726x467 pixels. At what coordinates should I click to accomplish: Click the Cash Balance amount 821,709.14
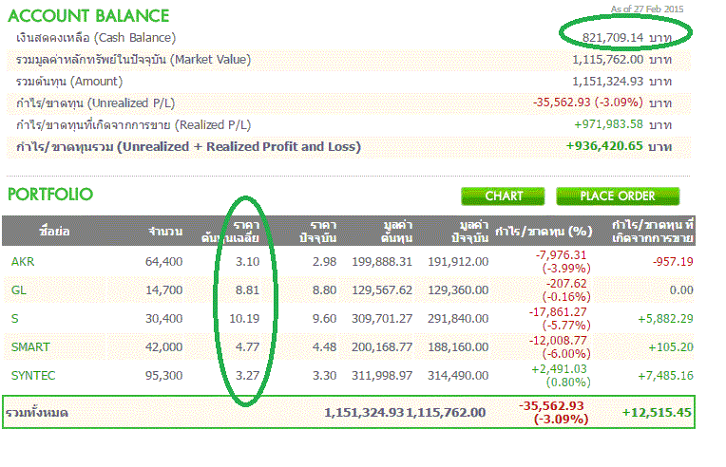tap(600, 37)
